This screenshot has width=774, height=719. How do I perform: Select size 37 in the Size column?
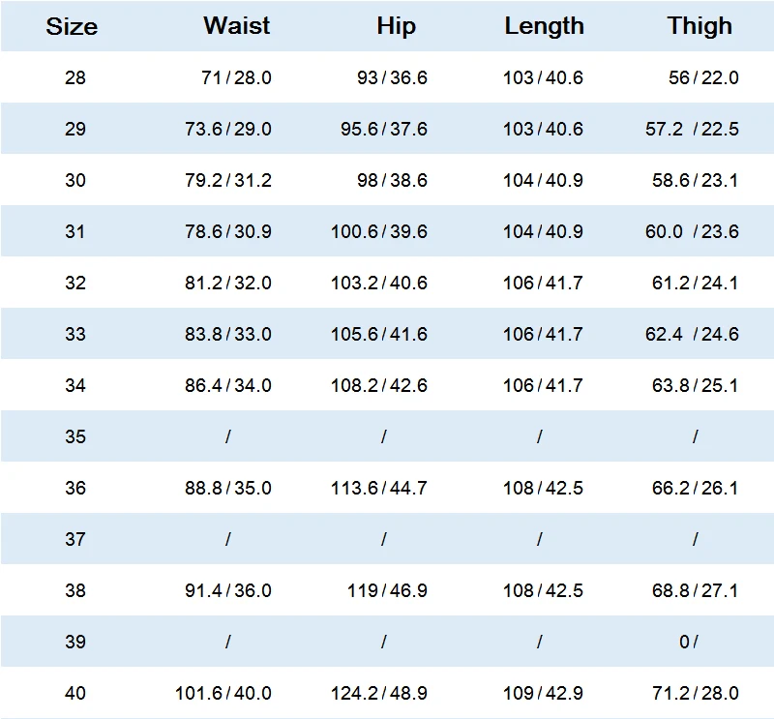tap(74, 539)
